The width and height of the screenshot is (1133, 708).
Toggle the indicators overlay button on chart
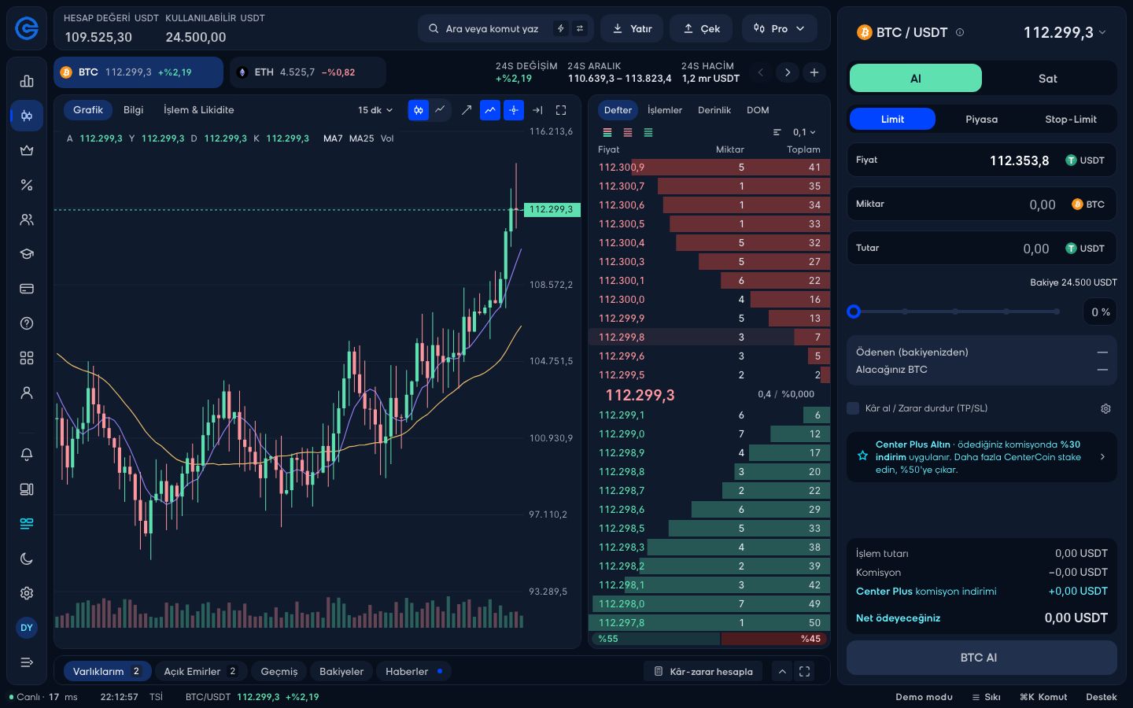coord(490,110)
